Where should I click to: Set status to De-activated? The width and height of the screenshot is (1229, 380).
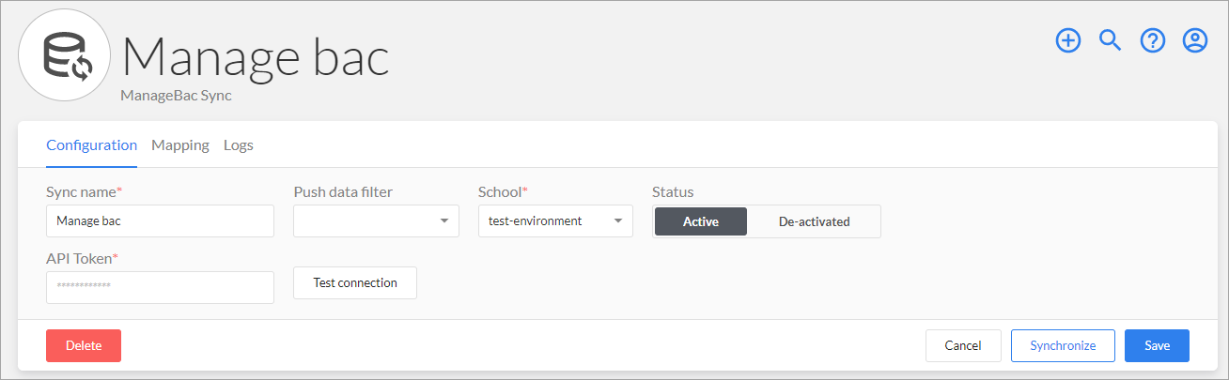point(814,221)
